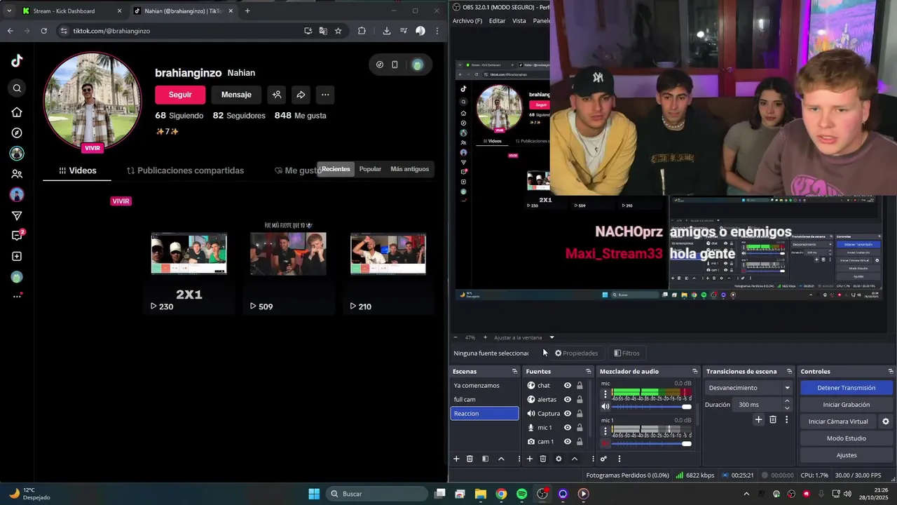
Task: Click the get-app phone icon on TikTok
Action: point(395,65)
